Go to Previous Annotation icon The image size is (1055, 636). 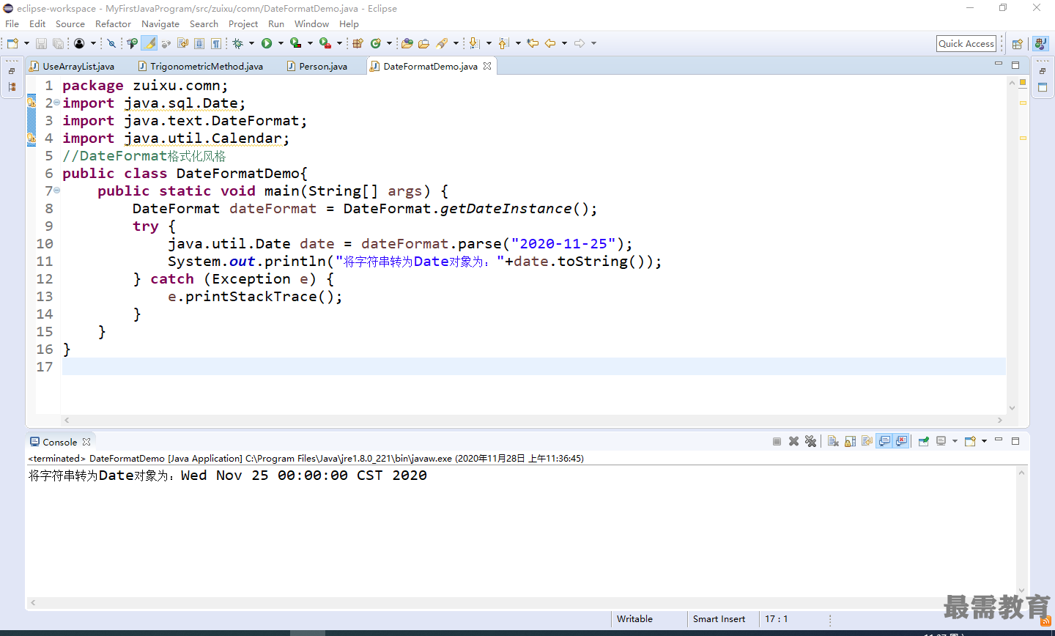(x=503, y=43)
